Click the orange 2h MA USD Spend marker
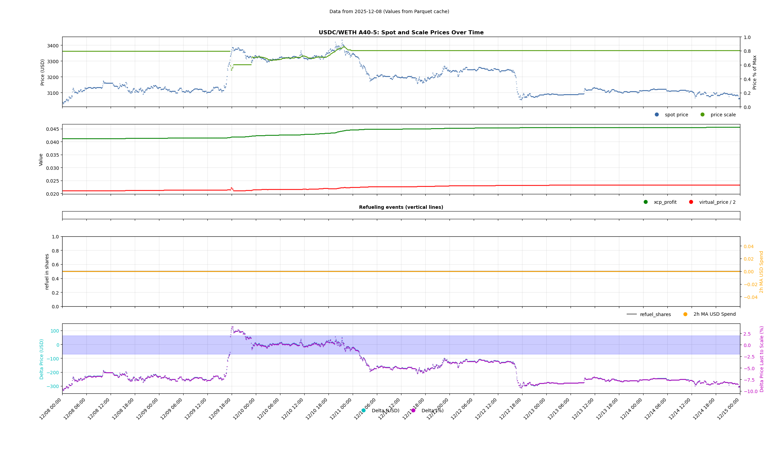Viewport: 779px width, 463px height. 685,314
